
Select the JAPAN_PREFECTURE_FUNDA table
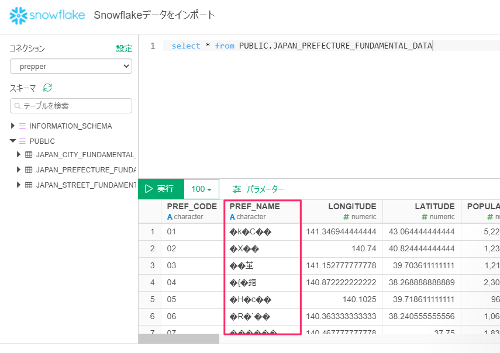click(86, 170)
